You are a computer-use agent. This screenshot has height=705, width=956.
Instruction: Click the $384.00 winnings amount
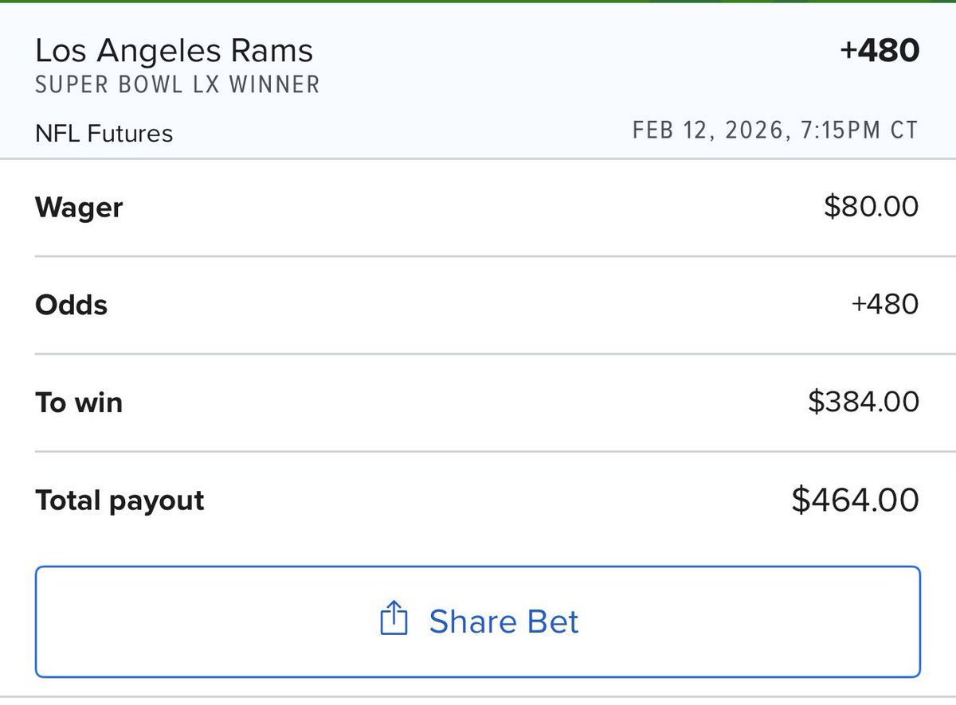click(864, 403)
